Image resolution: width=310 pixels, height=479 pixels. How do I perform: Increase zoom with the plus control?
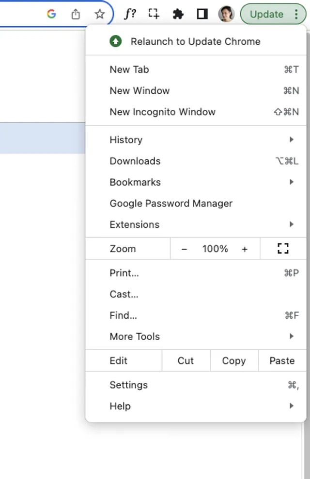[x=245, y=248]
